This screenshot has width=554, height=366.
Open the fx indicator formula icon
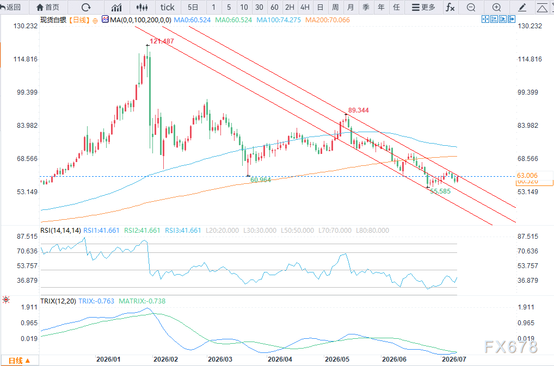450,7
